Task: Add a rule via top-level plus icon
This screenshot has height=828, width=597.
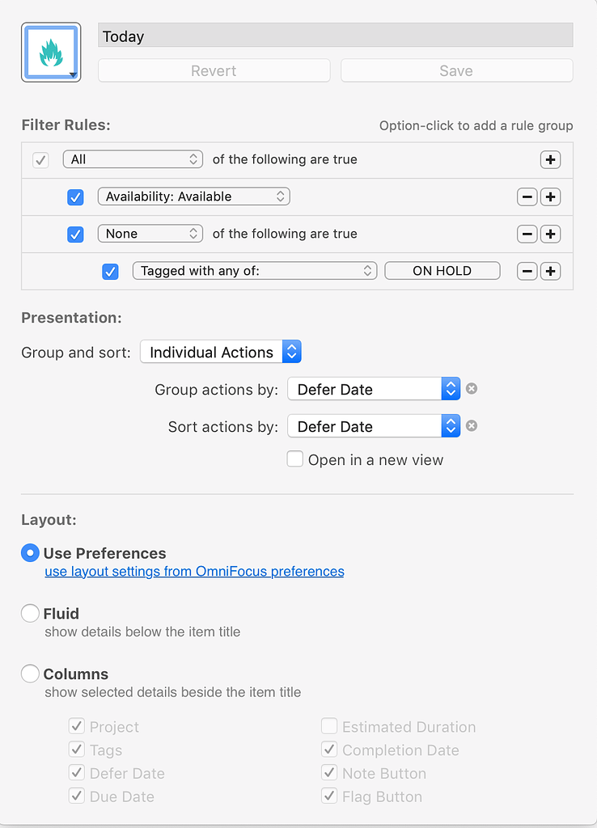Action: [x=550, y=159]
